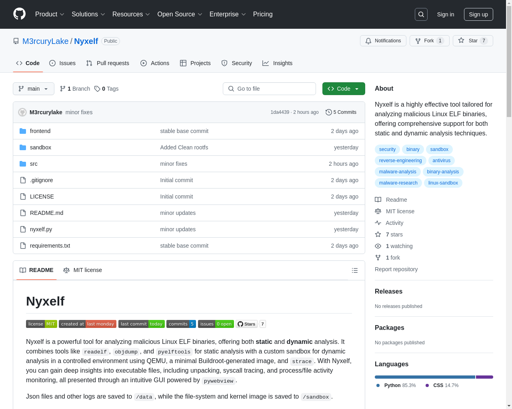Click the M3rcurylake avatar in commit row

tap(22, 112)
